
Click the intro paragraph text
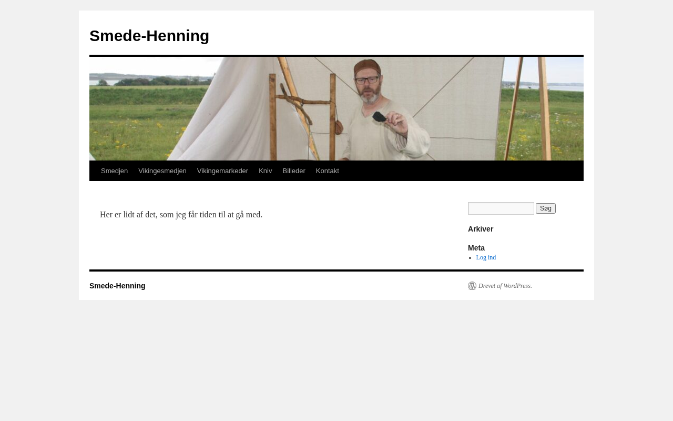coord(181,215)
